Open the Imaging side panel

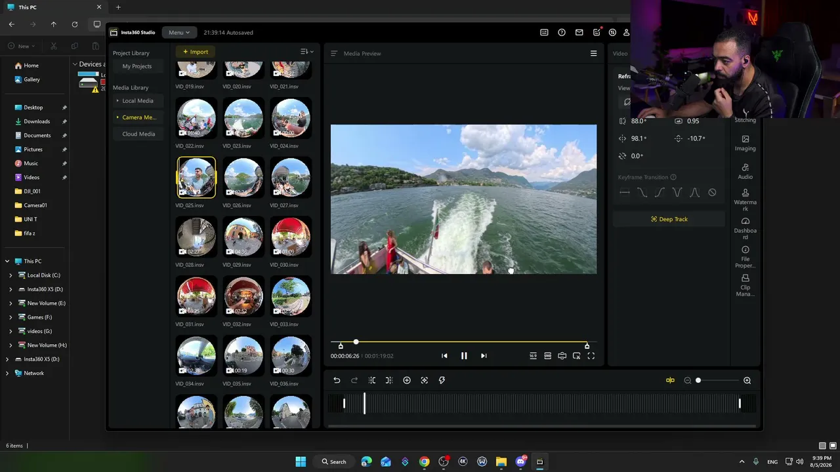click(x=745, y=144)
